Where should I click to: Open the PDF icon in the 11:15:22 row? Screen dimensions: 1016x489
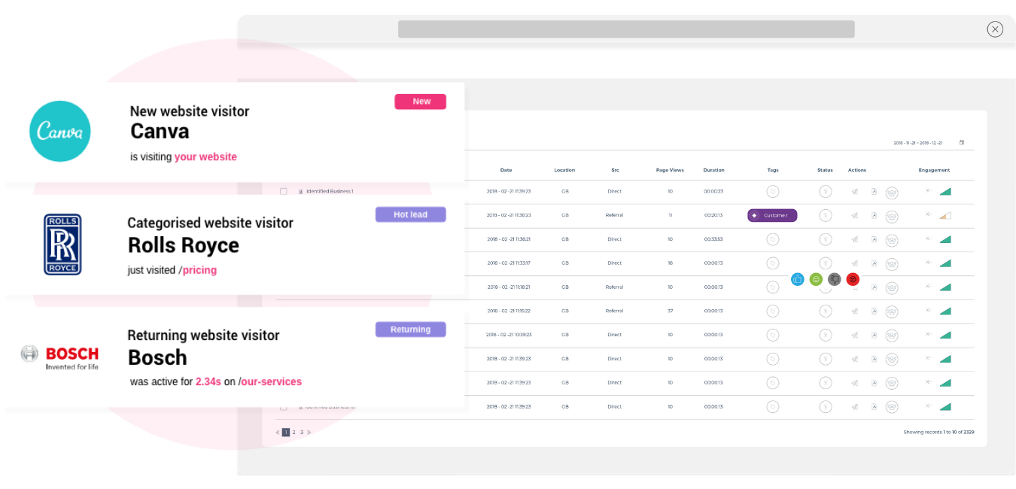pos(874,311)
